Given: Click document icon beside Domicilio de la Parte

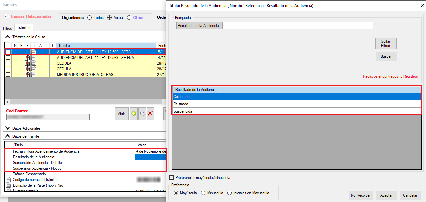Looking at the screenshot, I should pos(8,185).
